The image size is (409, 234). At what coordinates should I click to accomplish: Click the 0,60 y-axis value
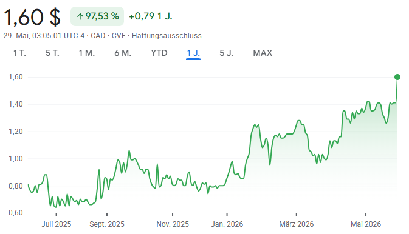tap(16, 213)
